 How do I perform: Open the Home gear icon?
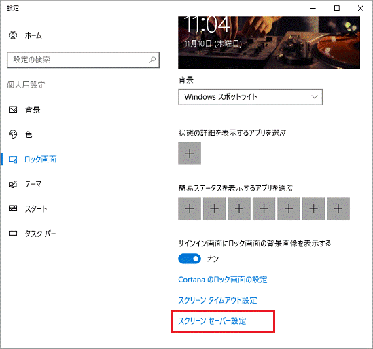coord(13,35)
